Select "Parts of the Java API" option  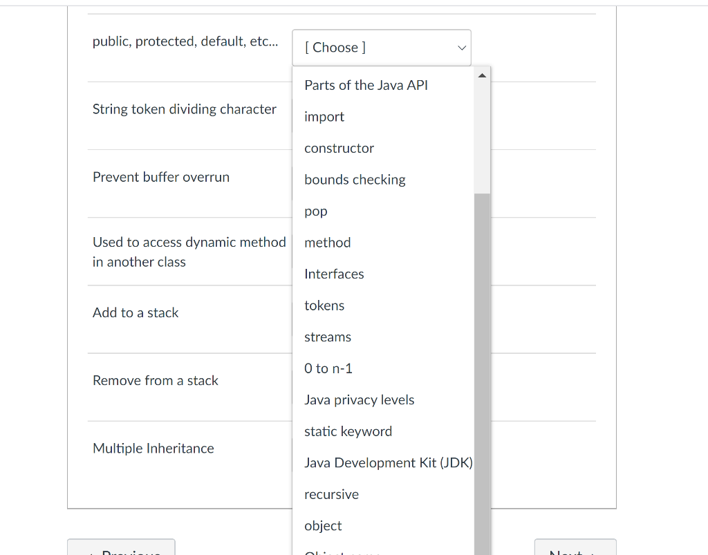(x=366, y=84)
